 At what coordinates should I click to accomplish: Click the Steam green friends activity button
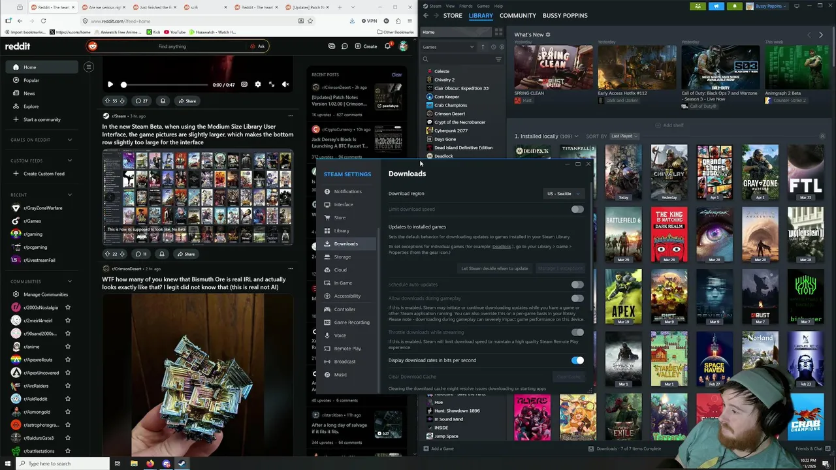tap(698, 6)
